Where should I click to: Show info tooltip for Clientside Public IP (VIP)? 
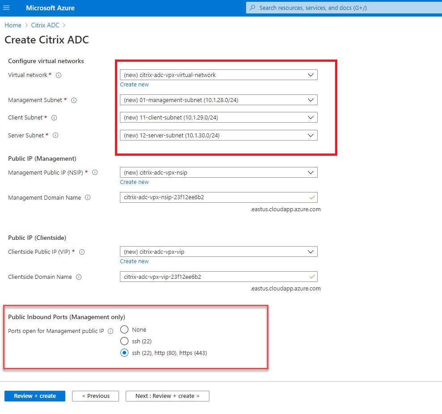pos(82,252)
